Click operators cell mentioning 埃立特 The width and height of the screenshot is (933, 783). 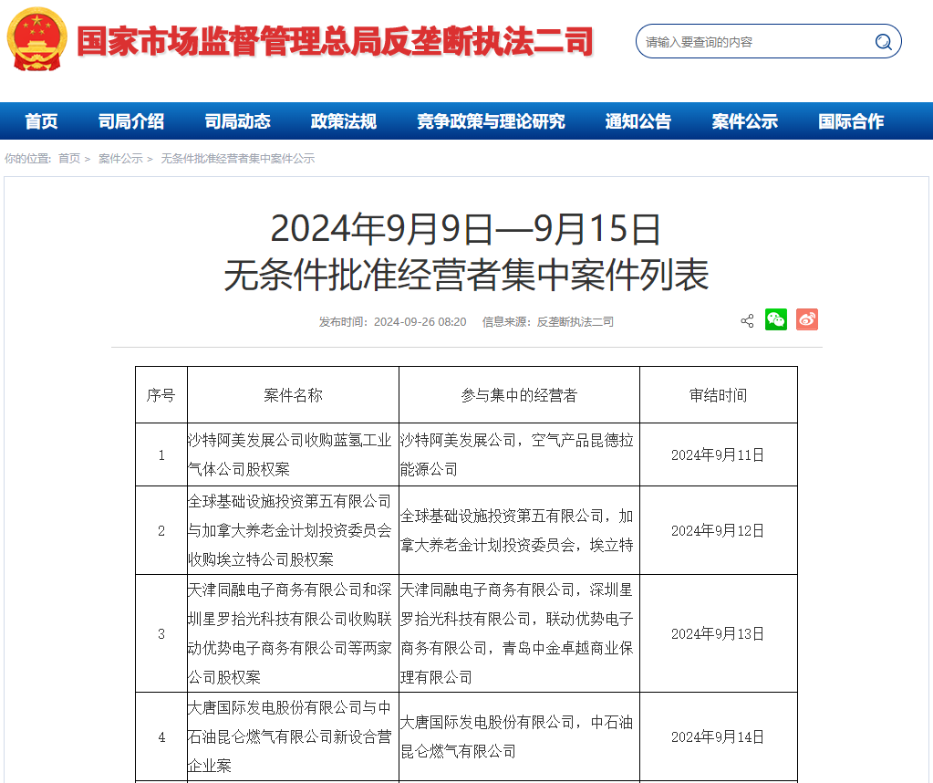pos(516,530)
